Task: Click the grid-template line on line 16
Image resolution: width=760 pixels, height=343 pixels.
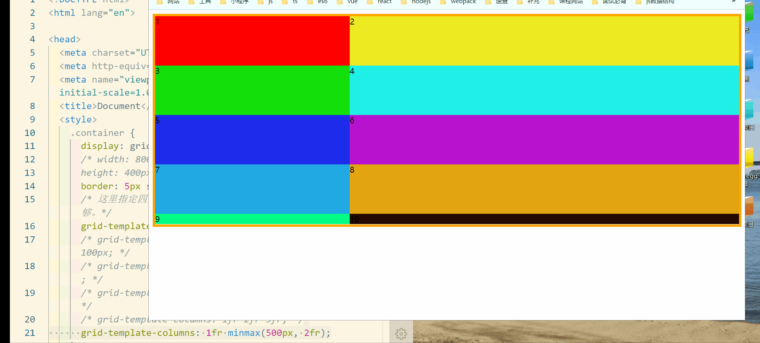Action: coord(115,226)
